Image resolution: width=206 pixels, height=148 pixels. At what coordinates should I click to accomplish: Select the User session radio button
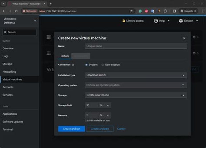103,65
